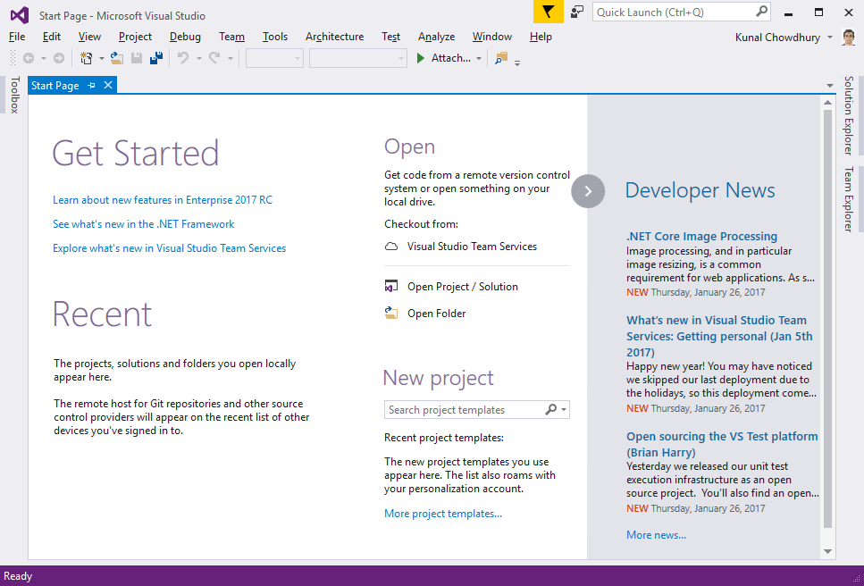This screenshot has width=864, height=586.
Task: Open the Help menu
Action: pyautogui.click(x=541, y=37)
